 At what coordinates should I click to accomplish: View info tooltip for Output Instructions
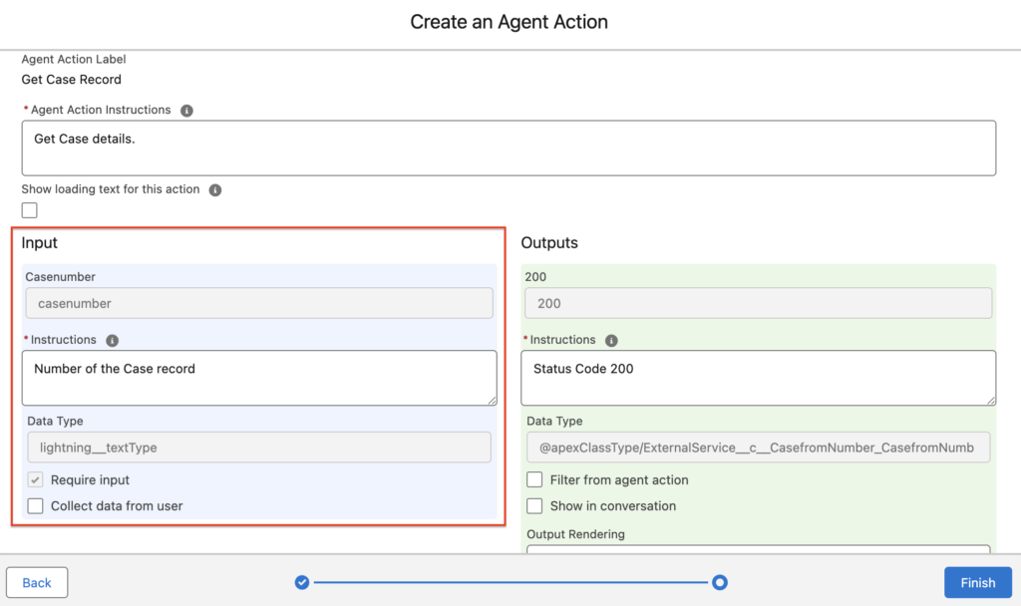pyautogui.click(x=610, y=340)
